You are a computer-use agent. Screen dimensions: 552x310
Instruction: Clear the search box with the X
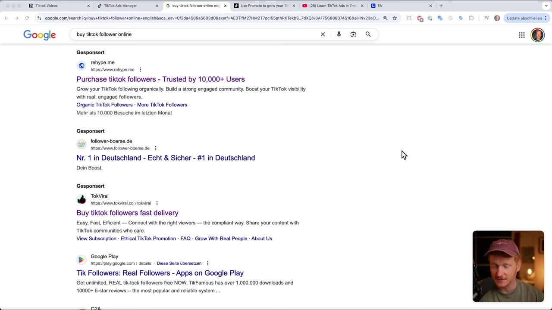323,34
